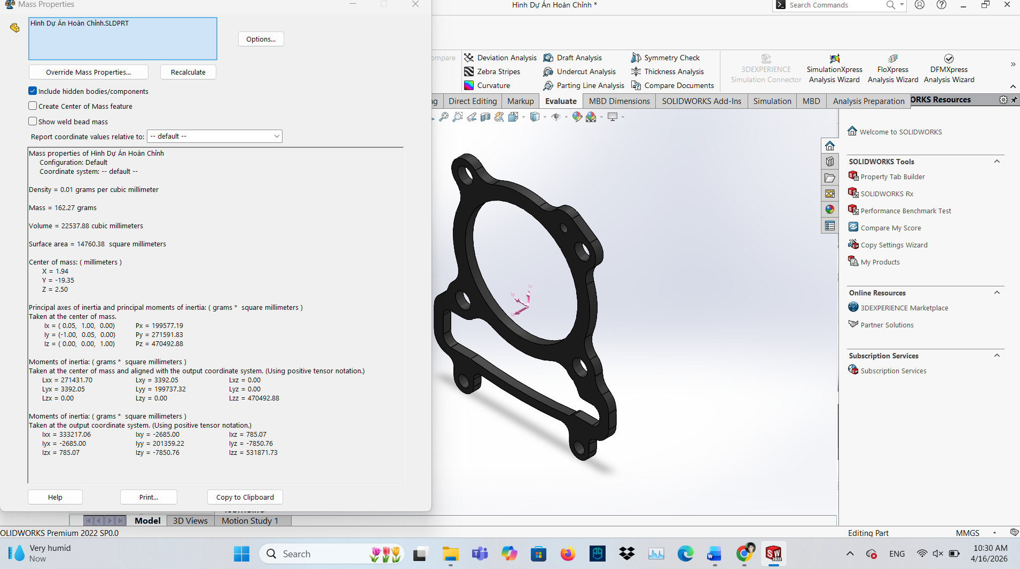Open the SOLIDWORKS Add-Ins tab
1020x569 pixels.
click(x=702, y=101)
